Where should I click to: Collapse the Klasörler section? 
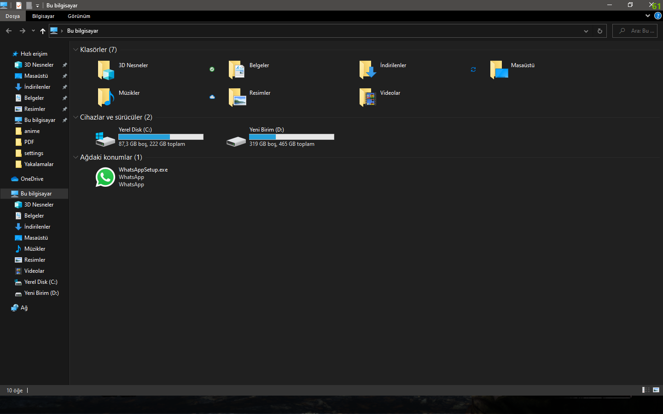(x=76, y=50)
